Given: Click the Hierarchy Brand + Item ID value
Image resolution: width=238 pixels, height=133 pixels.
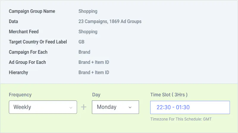Looking at the screenshot, I should pos(94,72).
